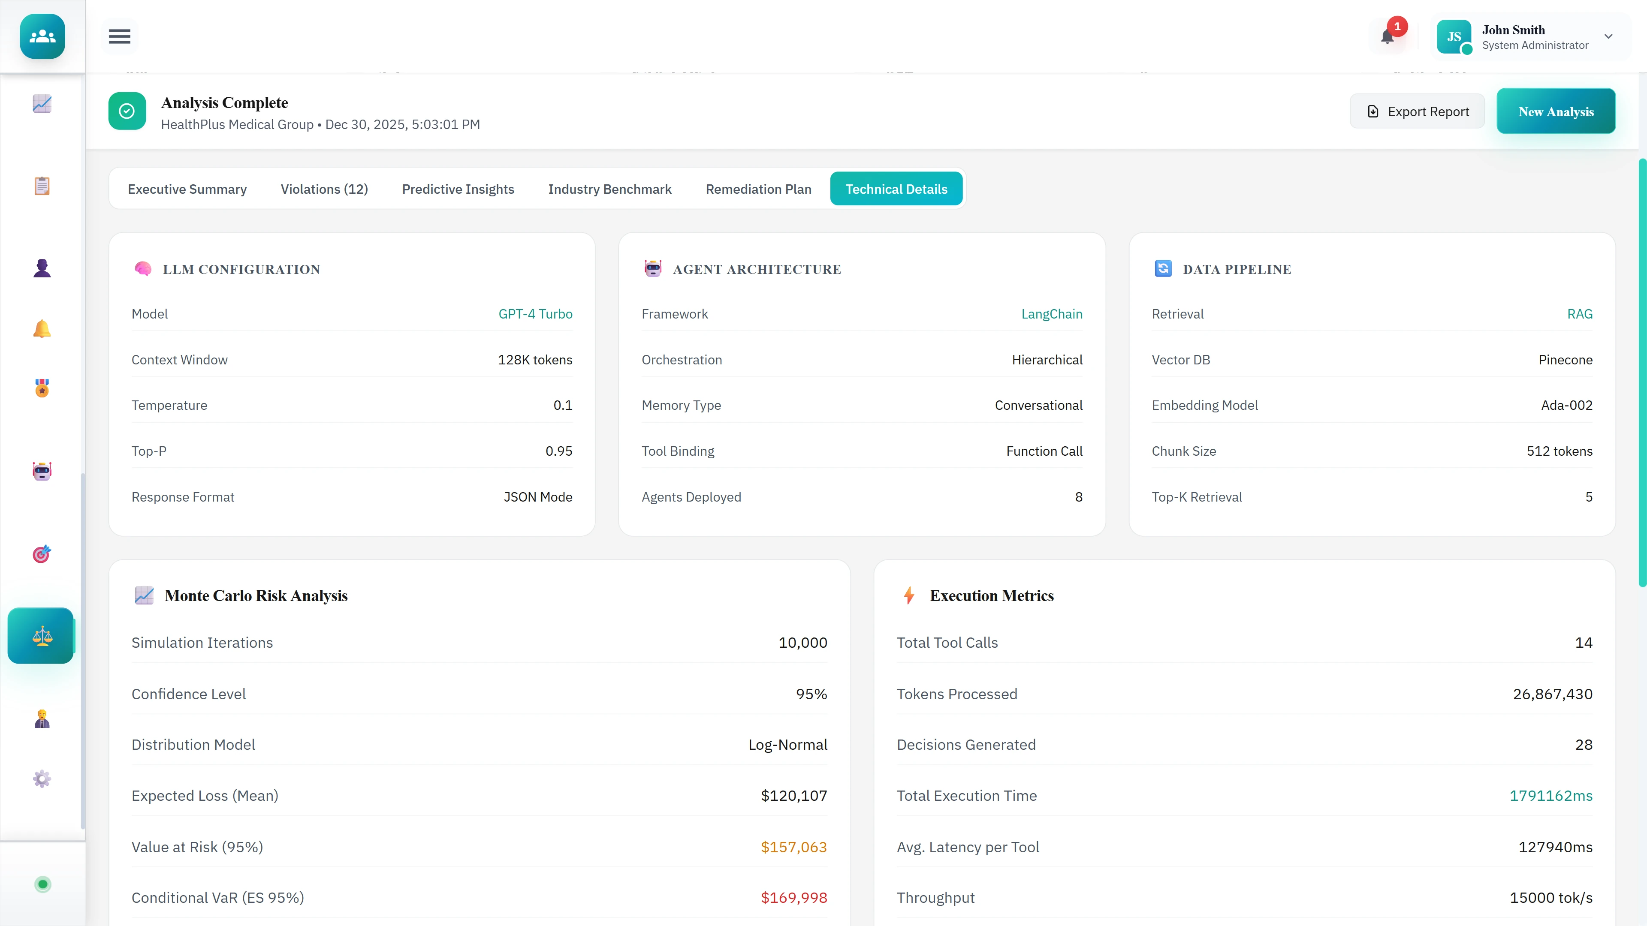Open the Industry Benchmark tab
This screenshot has height=926, width=1647.
[609, 189]
